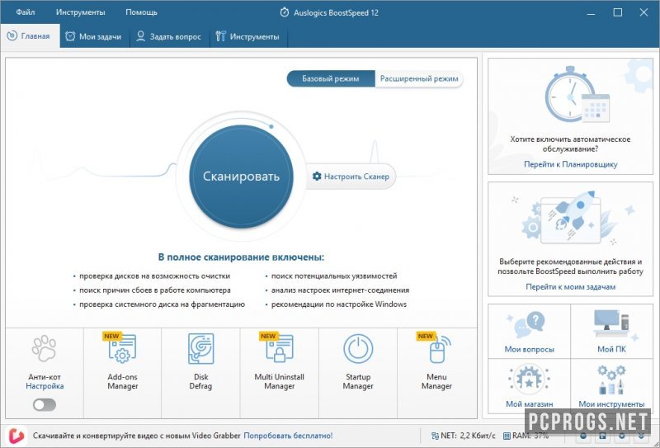
Task: Click 'проверка системного диска на фрагментацию' item
Action: coord(162,304)
